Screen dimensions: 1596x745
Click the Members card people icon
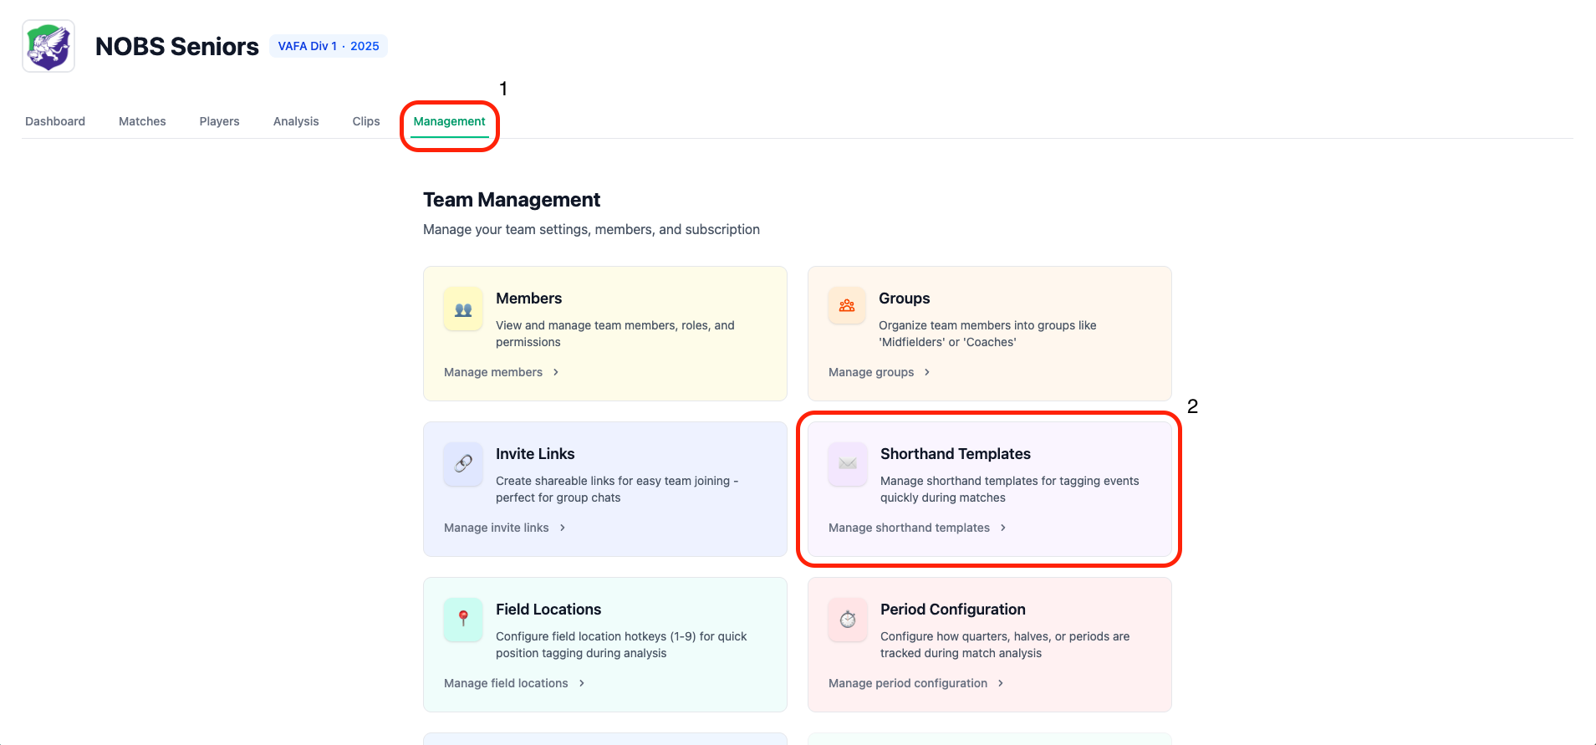coord(463,309)
